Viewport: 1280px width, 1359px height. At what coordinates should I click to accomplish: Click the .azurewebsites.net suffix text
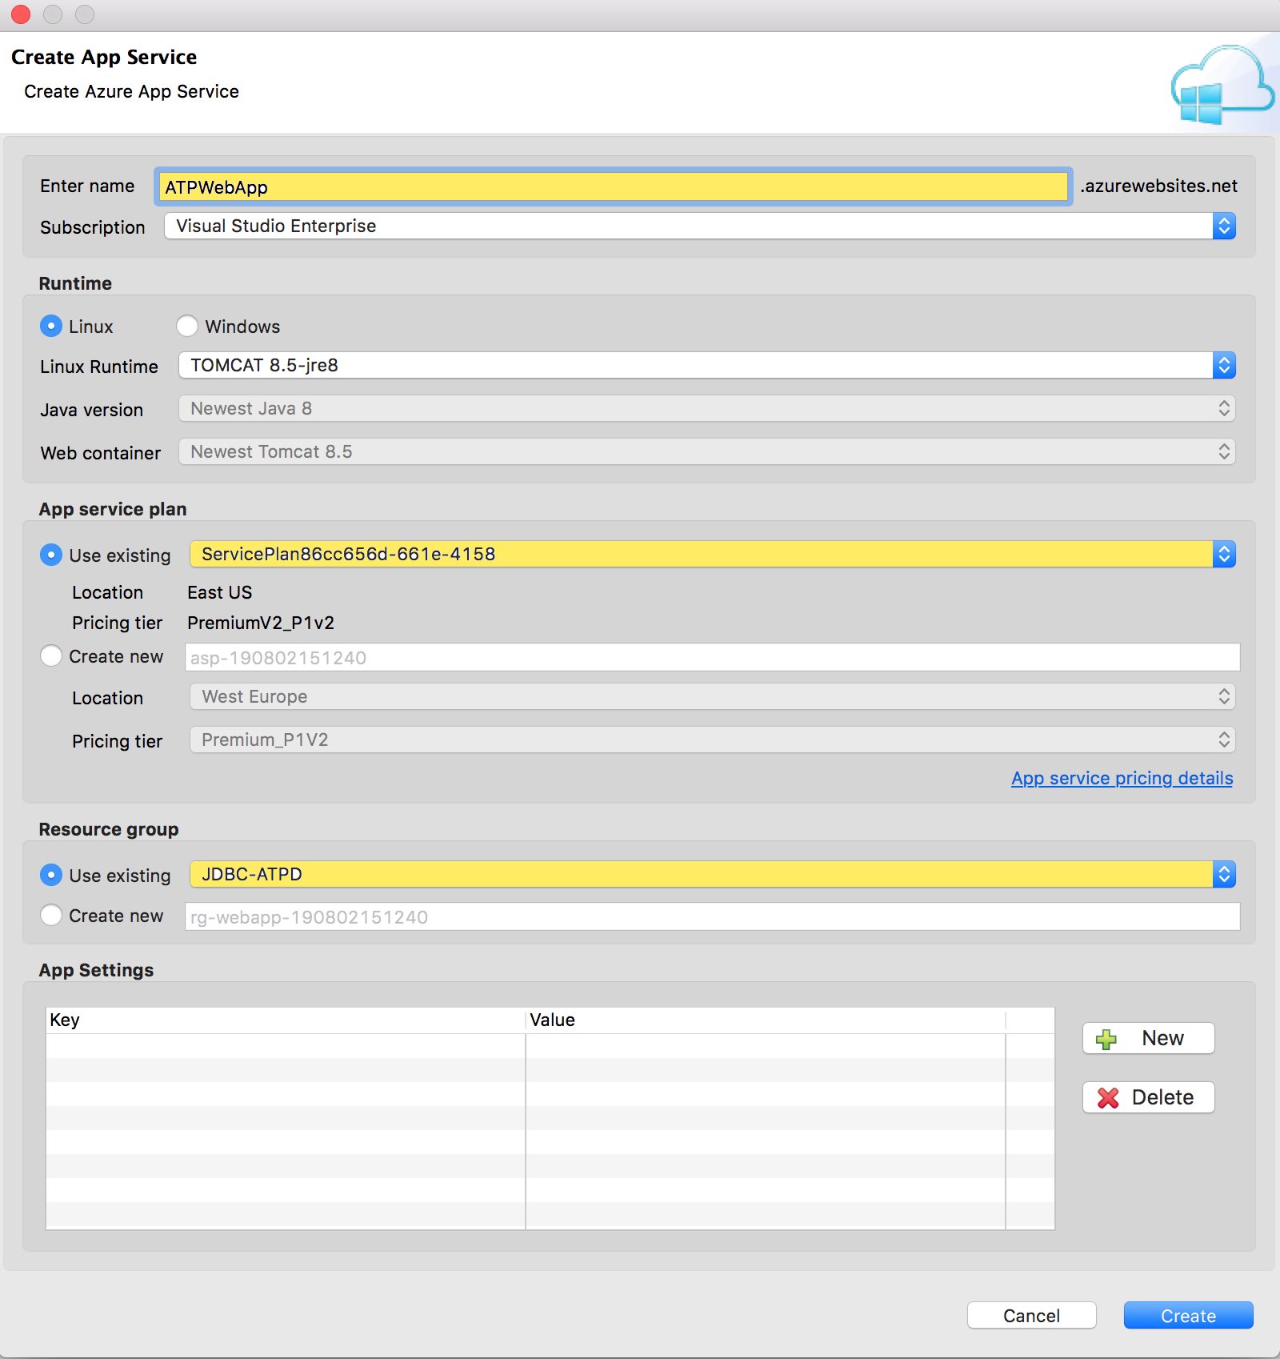coord(1158,186)
